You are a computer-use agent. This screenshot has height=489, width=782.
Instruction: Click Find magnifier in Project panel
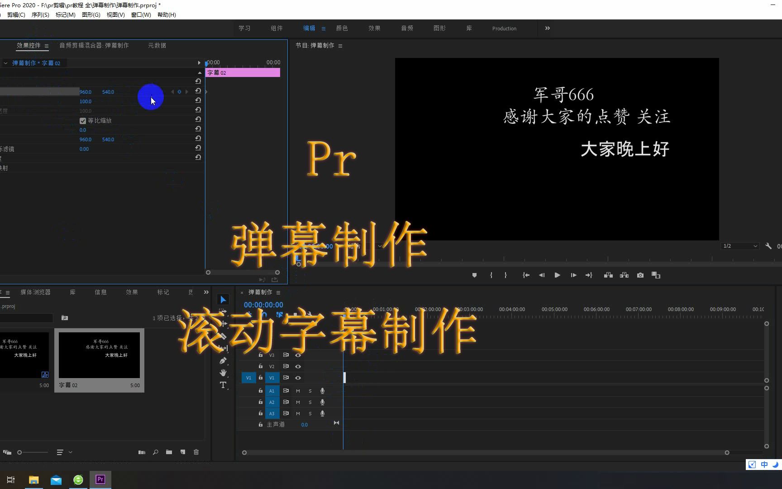coord(155,452)
